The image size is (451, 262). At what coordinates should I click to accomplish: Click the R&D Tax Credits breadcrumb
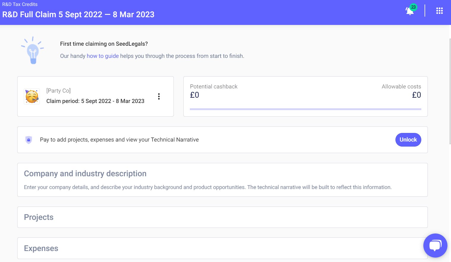[x=20, y=4]
